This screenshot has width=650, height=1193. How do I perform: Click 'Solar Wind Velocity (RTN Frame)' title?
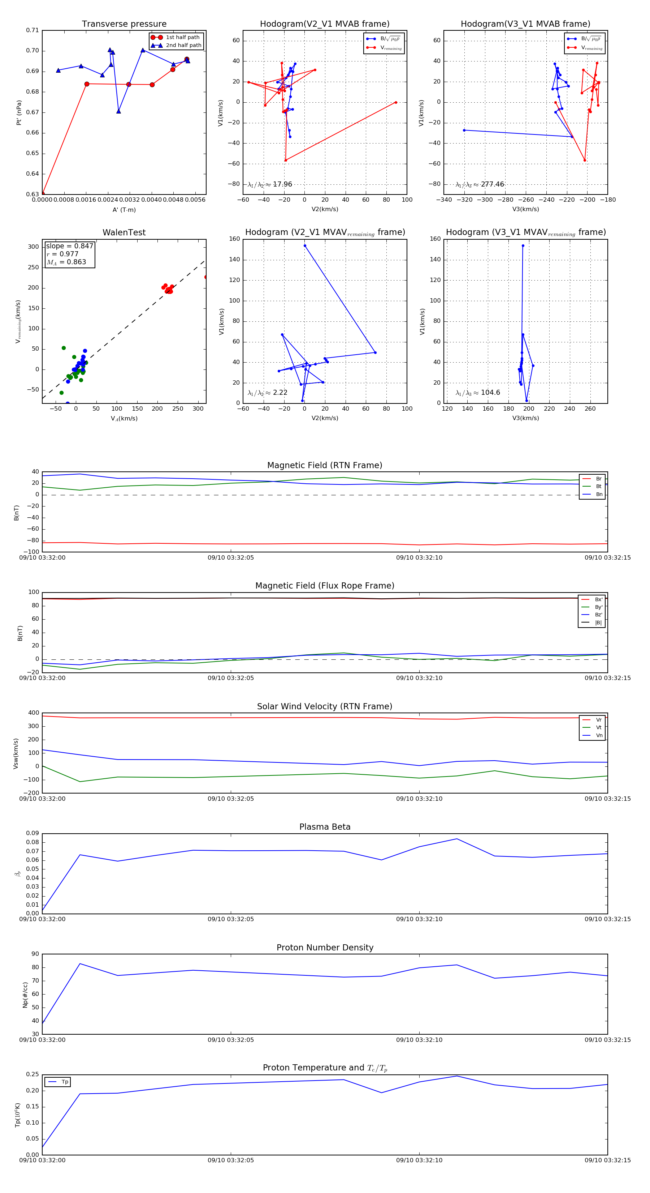point(325,707)
